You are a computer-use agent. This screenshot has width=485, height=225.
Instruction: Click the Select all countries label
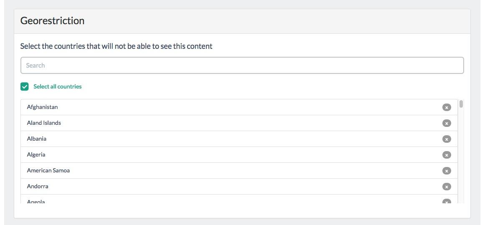(58, 86)
